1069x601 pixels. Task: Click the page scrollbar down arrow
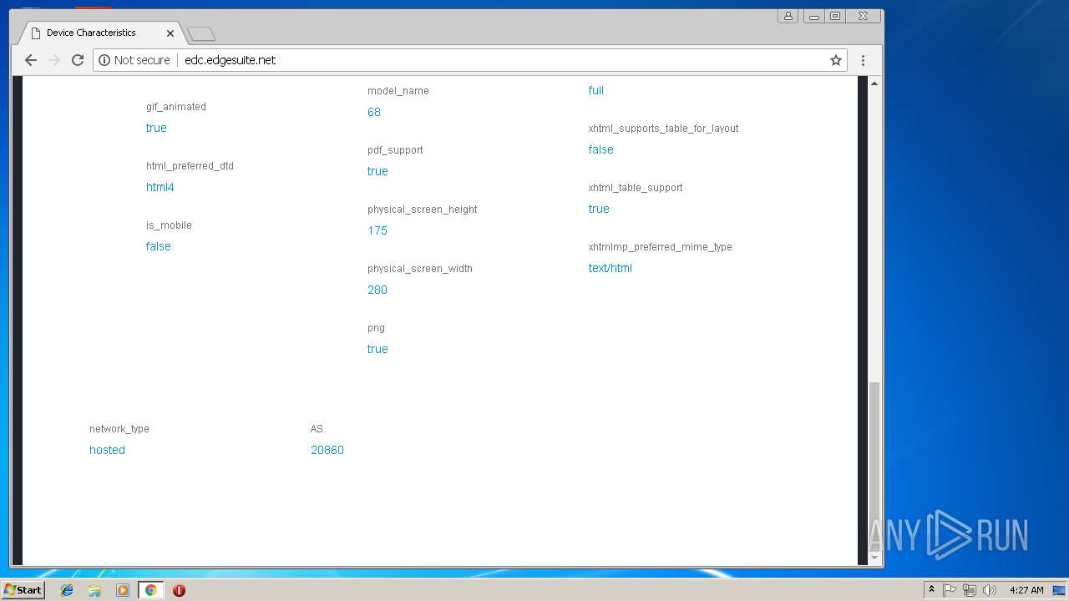874,558
